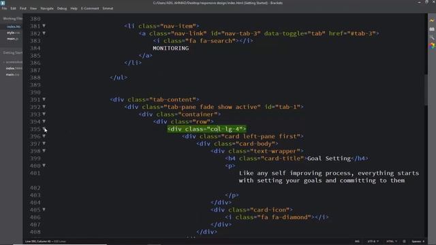Click the closing ul tag on line 388

119,78
